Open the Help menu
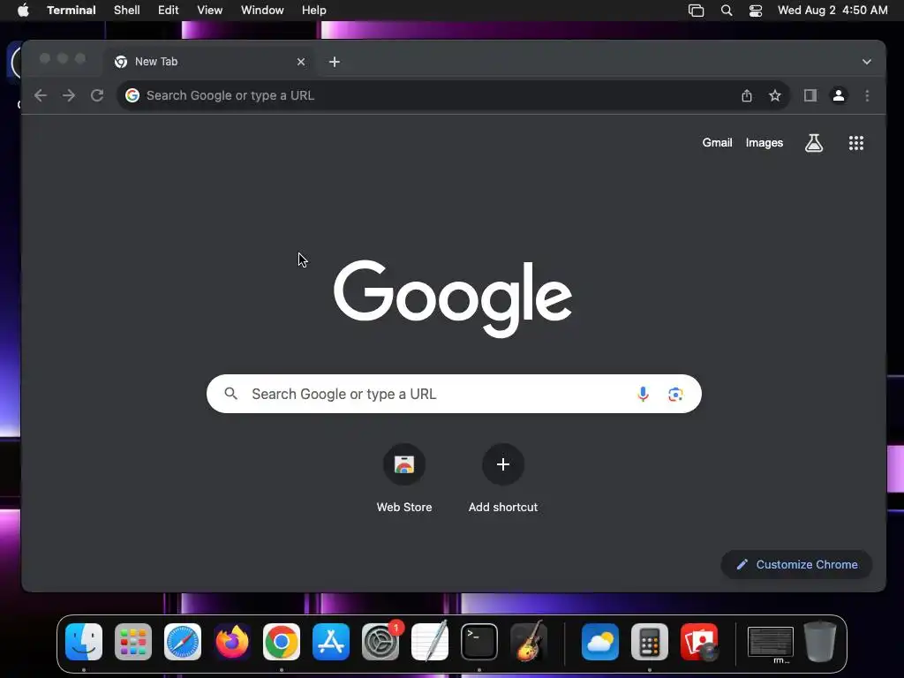 click(314, 11)
